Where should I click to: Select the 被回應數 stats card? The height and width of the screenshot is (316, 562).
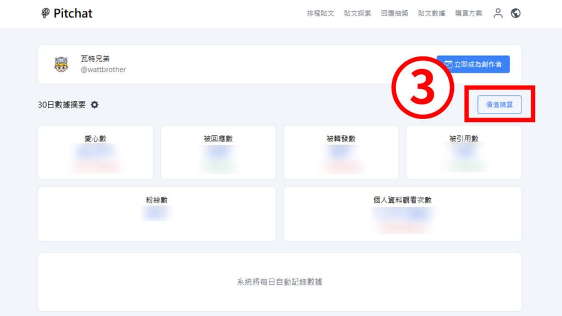pyautogui.click(x=218, y=153)
